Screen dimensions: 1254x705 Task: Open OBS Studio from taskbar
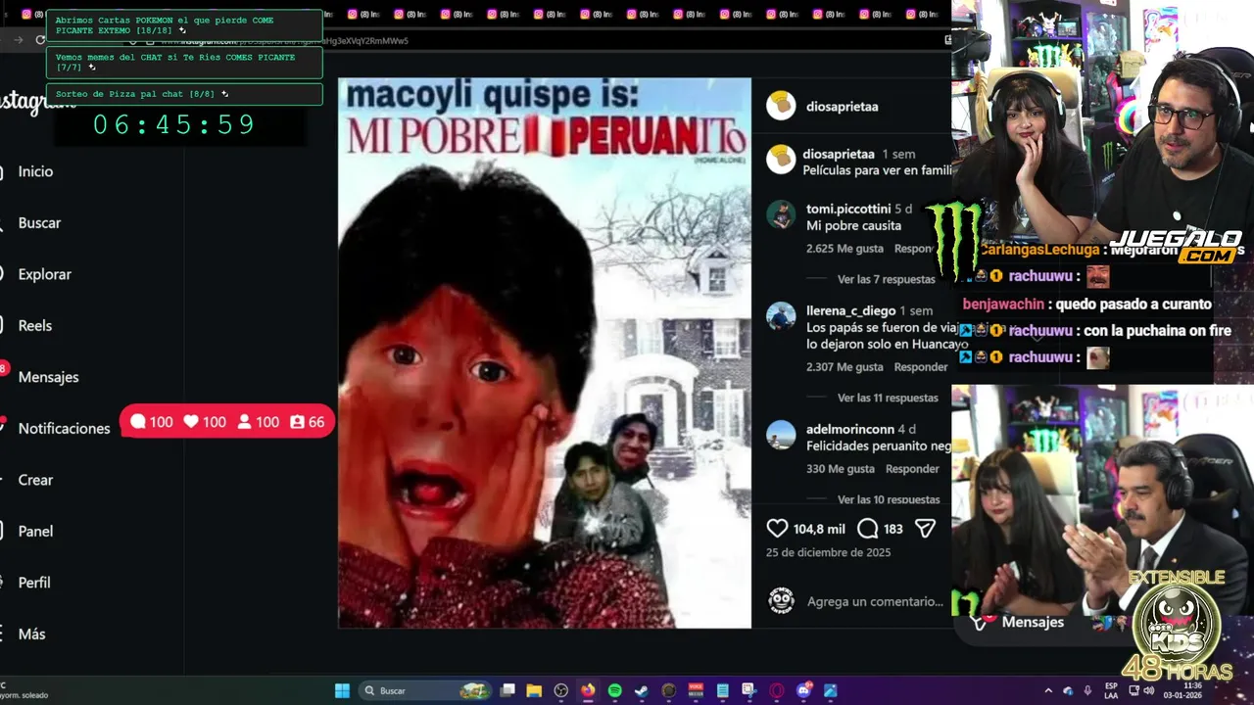[560, 690]
